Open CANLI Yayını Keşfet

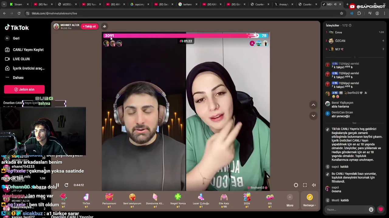[x=24, y=50]
